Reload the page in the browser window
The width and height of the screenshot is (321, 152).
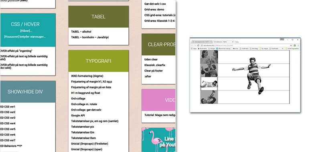[x=198, y=45]
